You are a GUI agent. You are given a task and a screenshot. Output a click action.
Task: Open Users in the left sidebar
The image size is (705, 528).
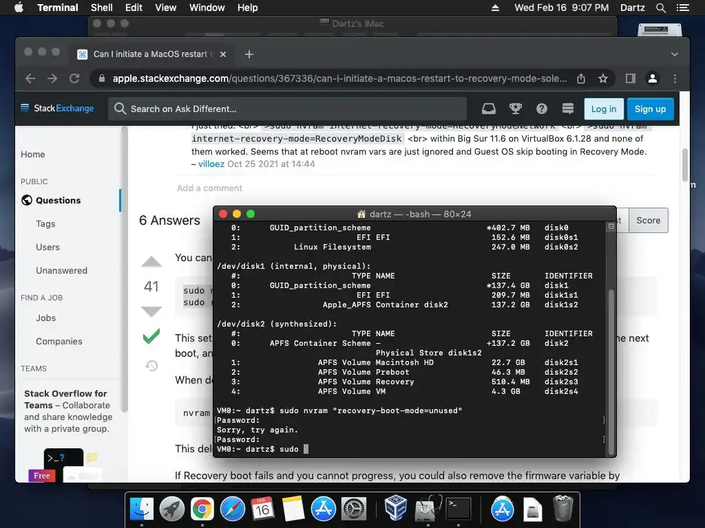tap(48, 247)
